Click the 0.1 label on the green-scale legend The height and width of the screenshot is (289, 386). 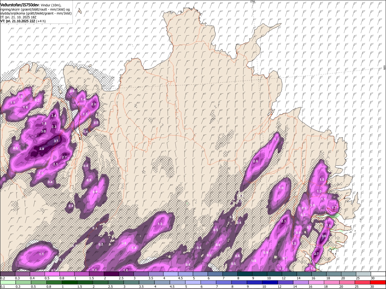(x=2, y=287)
